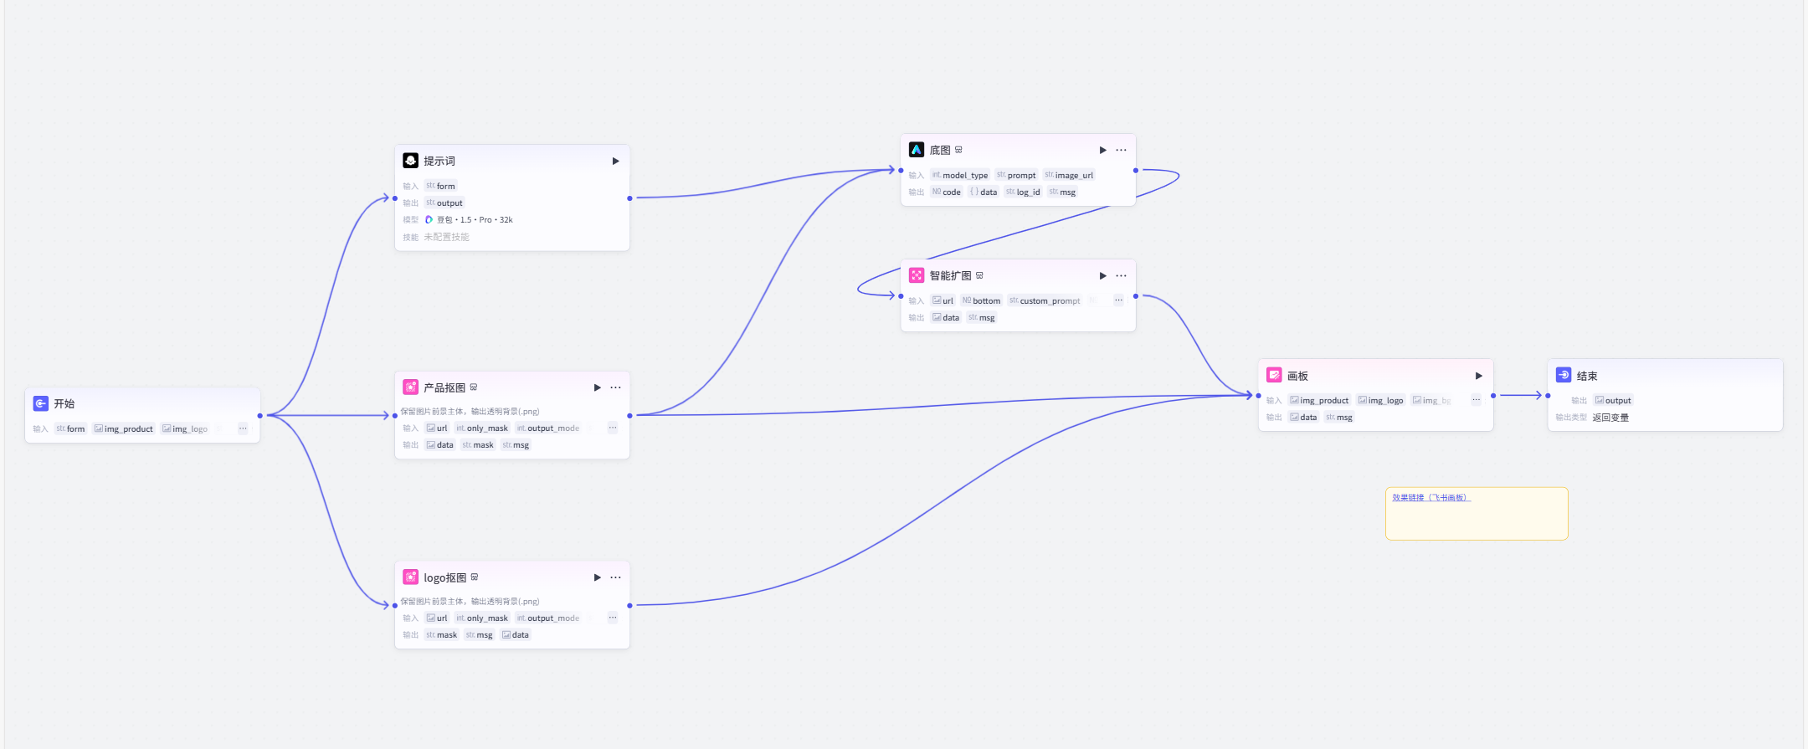Click the 底图 node model icon
1808x749 pixels.
point(916,150)
